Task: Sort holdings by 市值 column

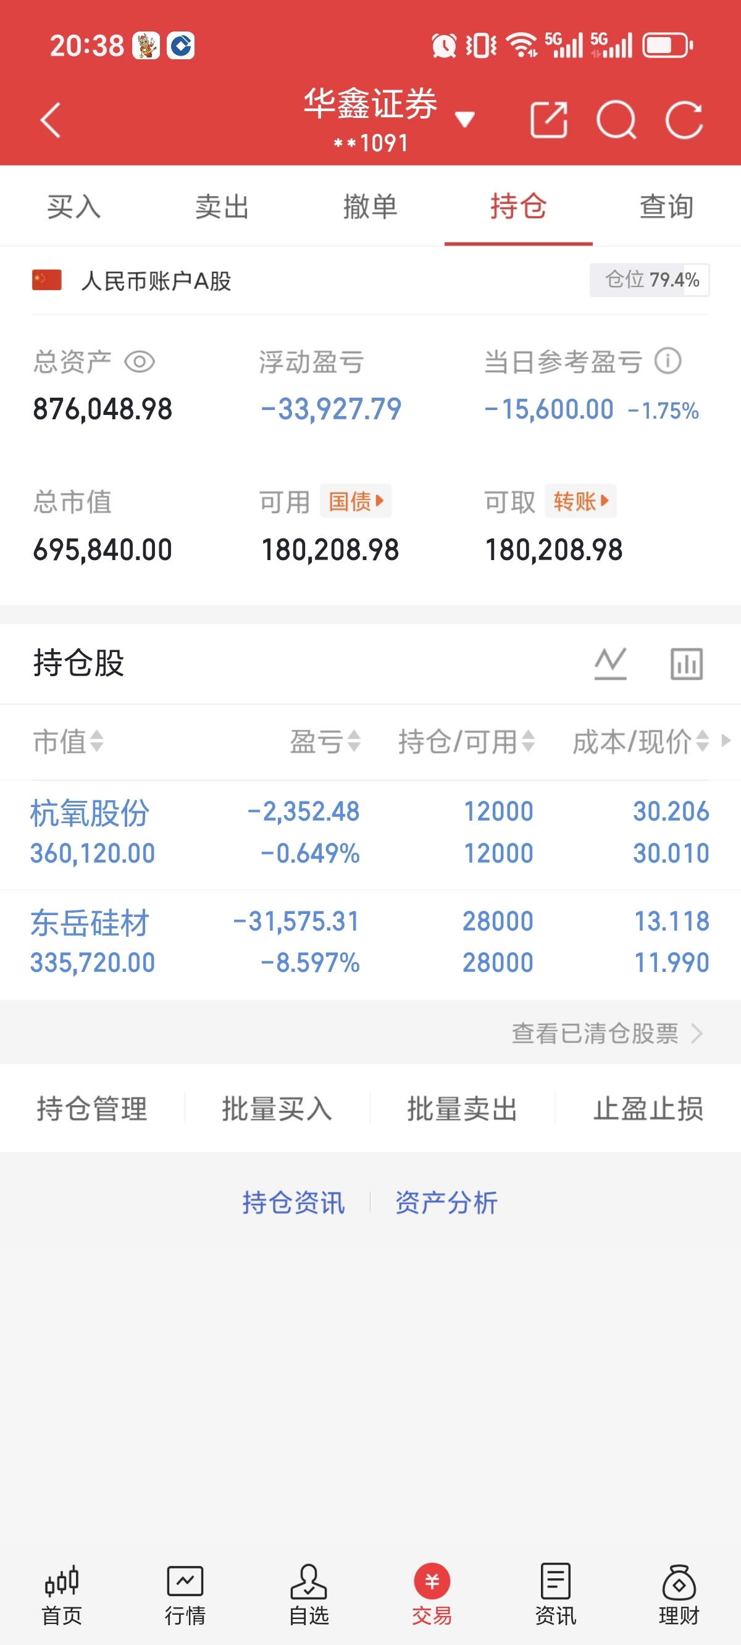Action: pos(69,742)
